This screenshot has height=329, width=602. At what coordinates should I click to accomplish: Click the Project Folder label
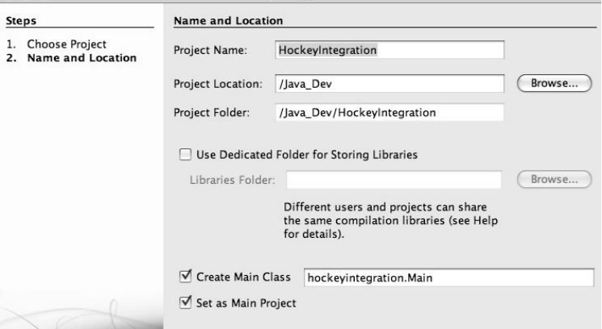(212, 113)
